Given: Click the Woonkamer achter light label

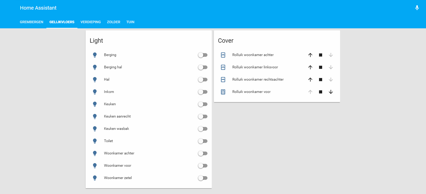Looking at the screenshot, I should tap(119, 154).
